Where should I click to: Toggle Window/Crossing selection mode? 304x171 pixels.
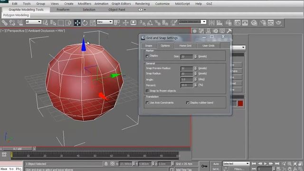pos(68,23)
